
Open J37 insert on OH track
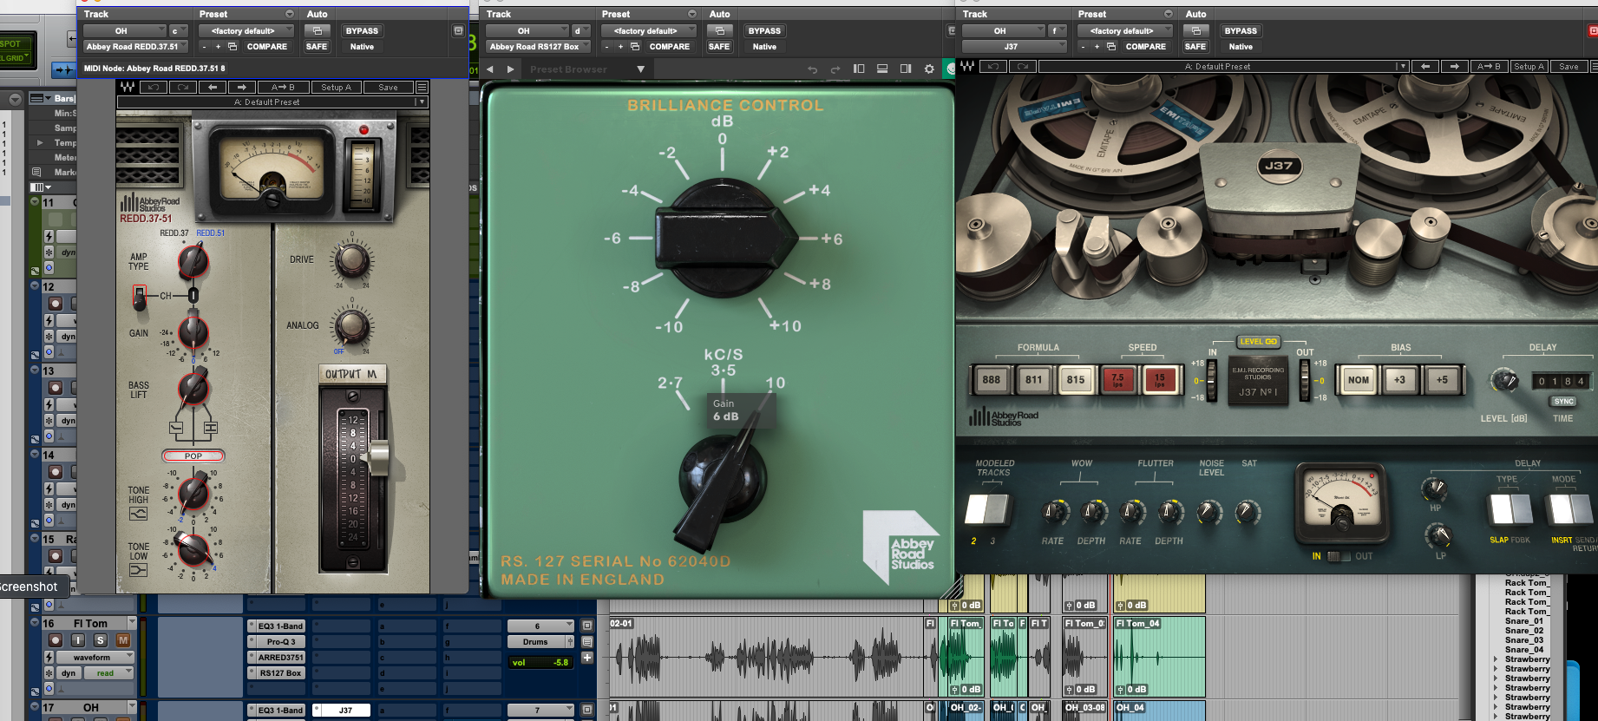click(344, 710)
